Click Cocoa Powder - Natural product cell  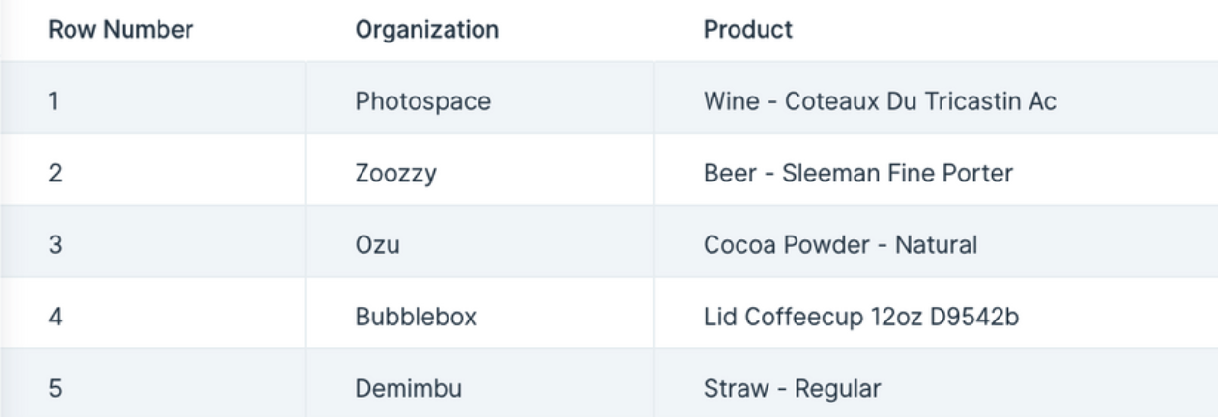click(x=936, y=241)
